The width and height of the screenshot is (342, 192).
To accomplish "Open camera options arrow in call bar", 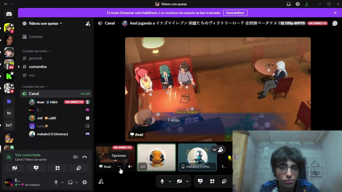I will coord(187,181).
